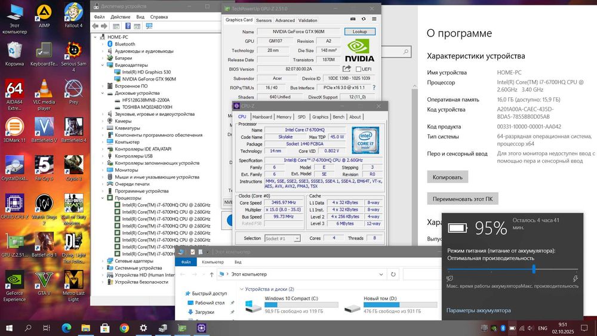Expand the Bluetooth node in Device Manager
597x336 pixels.
coord(103,44)
